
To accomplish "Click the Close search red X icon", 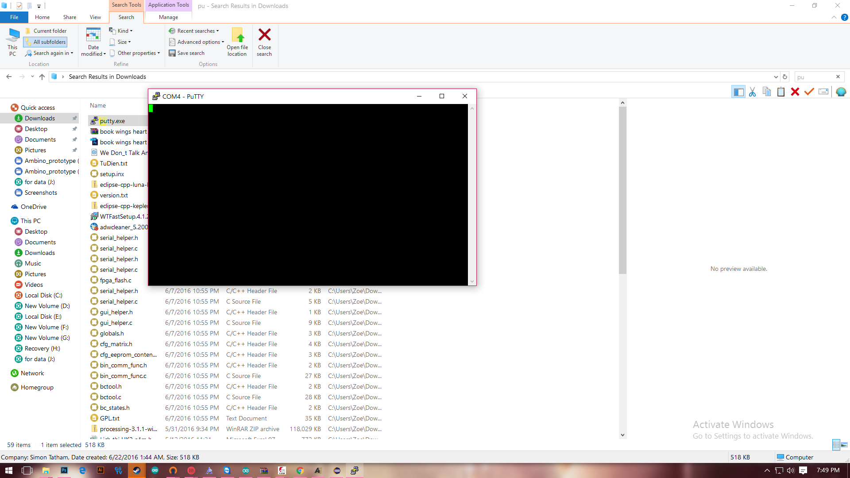I will [x=264, y=42].
